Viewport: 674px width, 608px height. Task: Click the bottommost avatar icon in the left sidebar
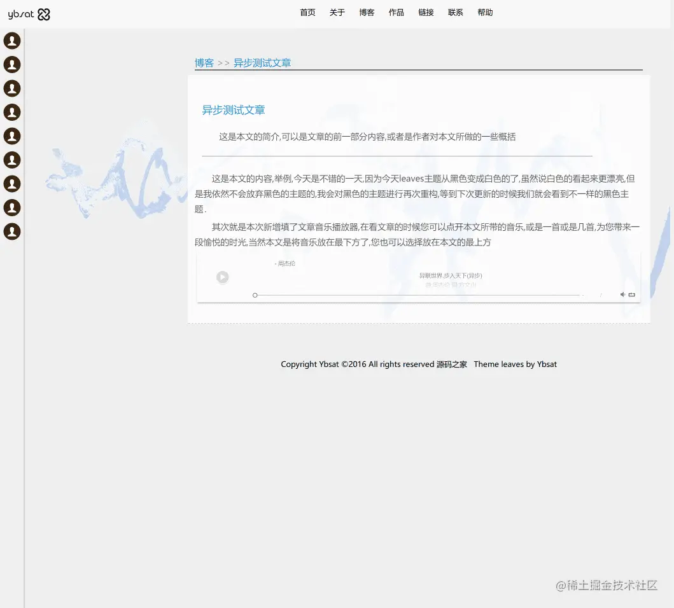(12, 231)
